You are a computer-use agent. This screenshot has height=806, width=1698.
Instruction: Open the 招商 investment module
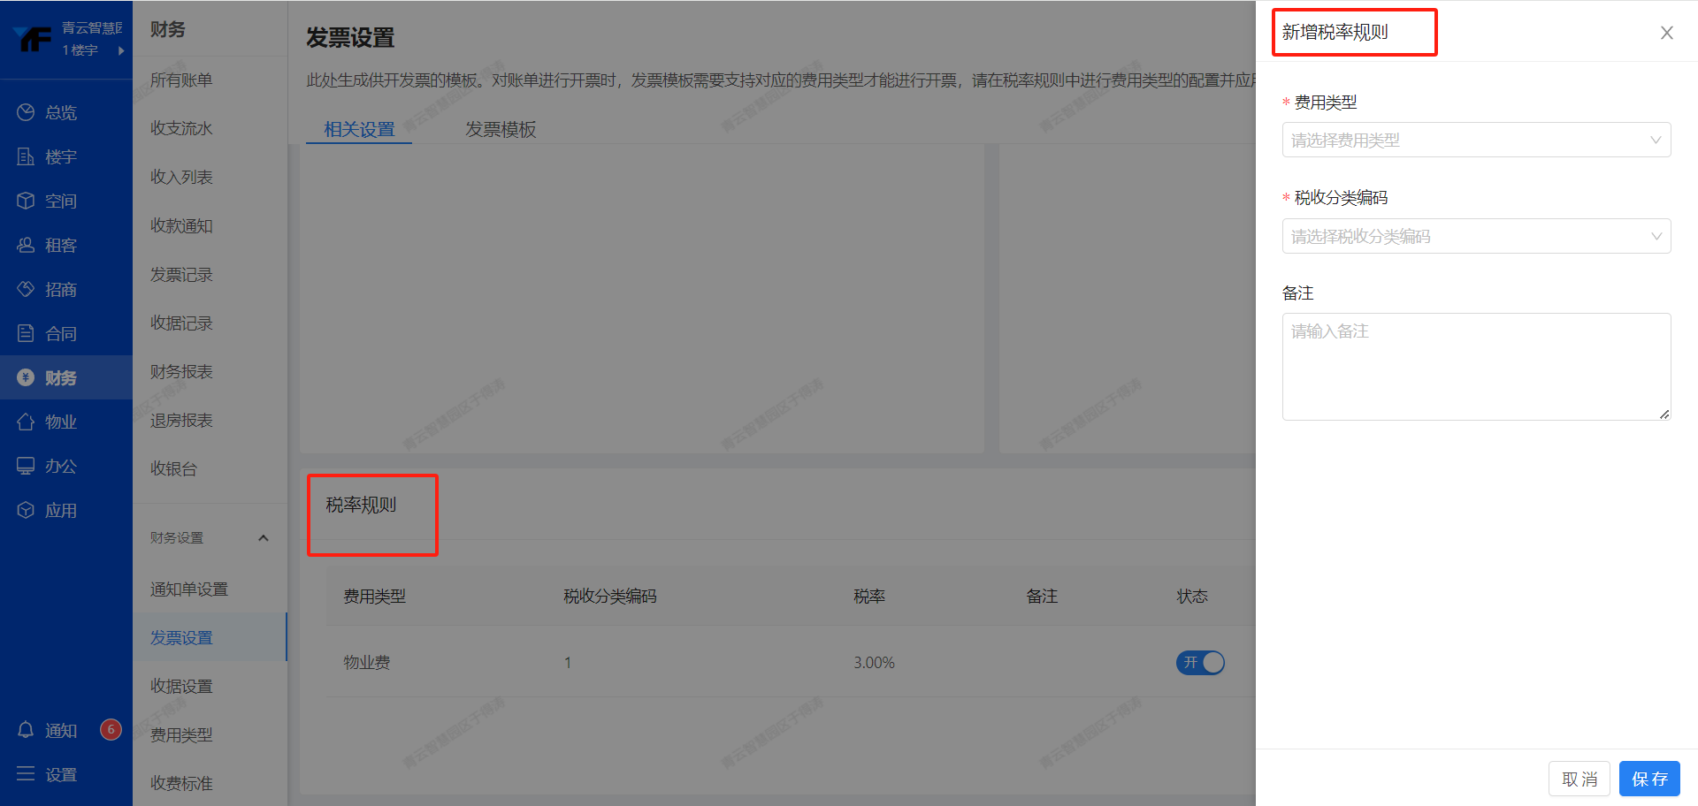coord(53,289)
